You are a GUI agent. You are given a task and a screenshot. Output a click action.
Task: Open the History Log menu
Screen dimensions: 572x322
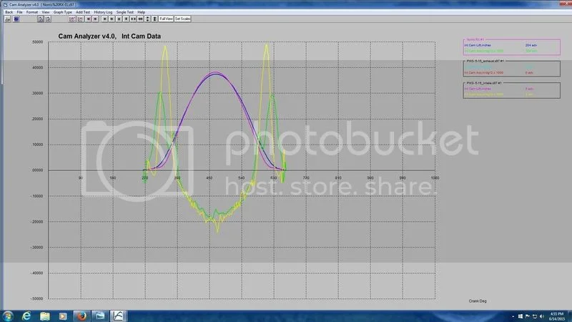[103, 12]
